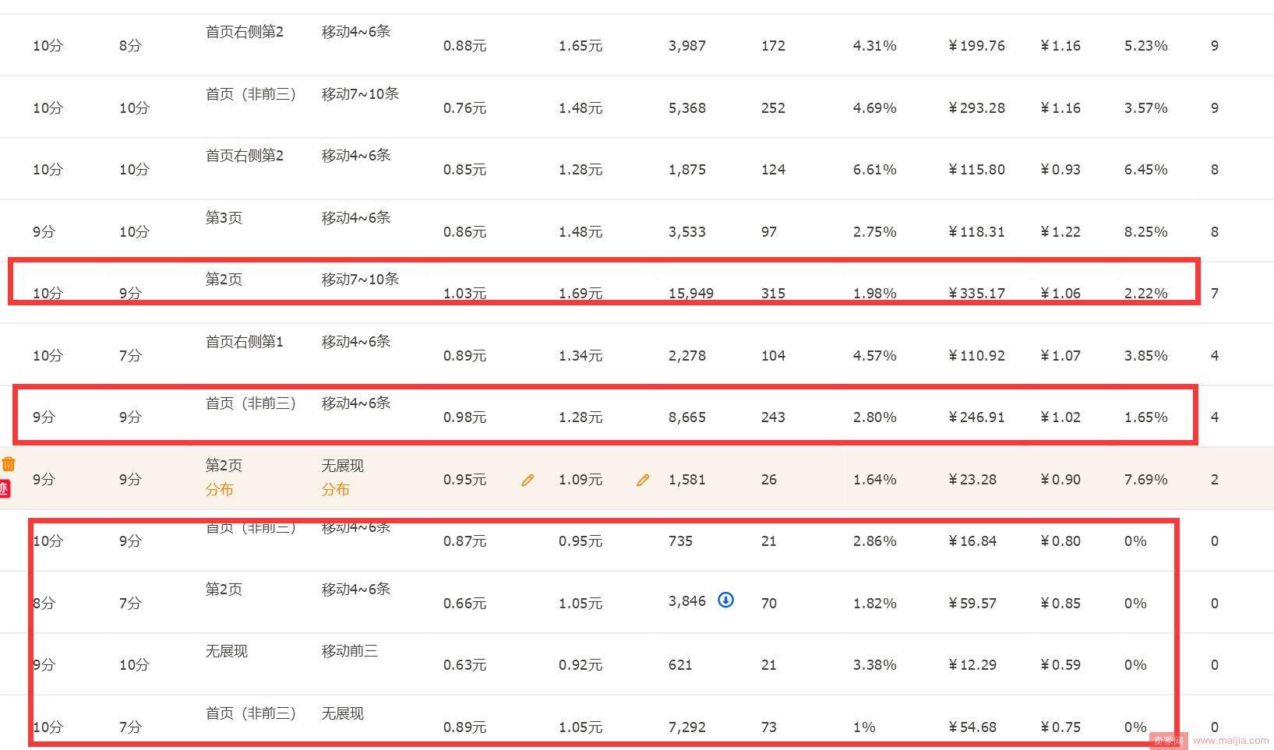This screenshot has width=1274, height=750.
Task: Click spend amount ¥199.76
Action: pyautogui.click(x=976, y=46)
